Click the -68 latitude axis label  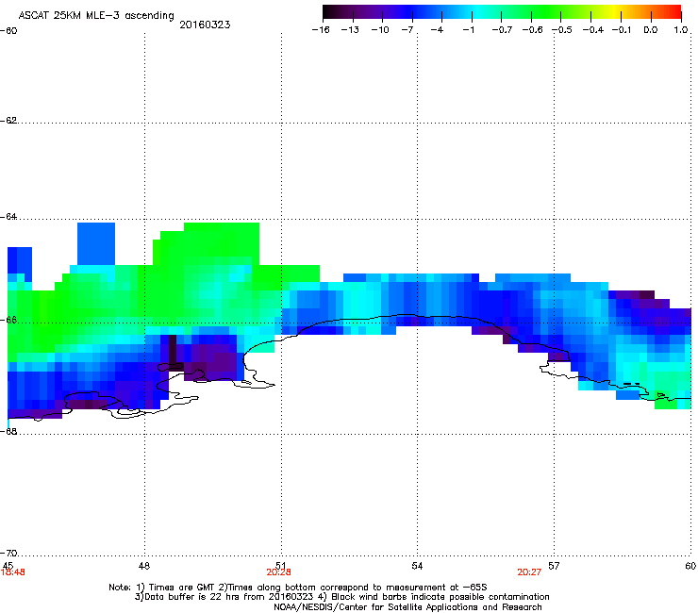point(8,431)
